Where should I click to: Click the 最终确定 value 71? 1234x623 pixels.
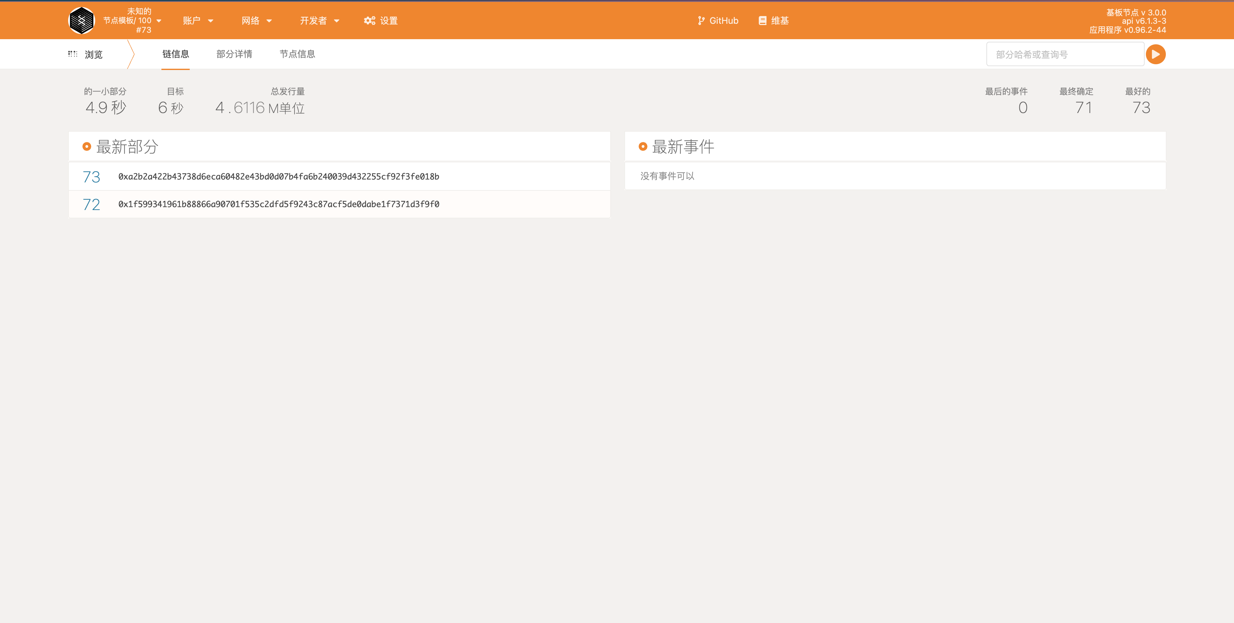(x=1084, y=108)
